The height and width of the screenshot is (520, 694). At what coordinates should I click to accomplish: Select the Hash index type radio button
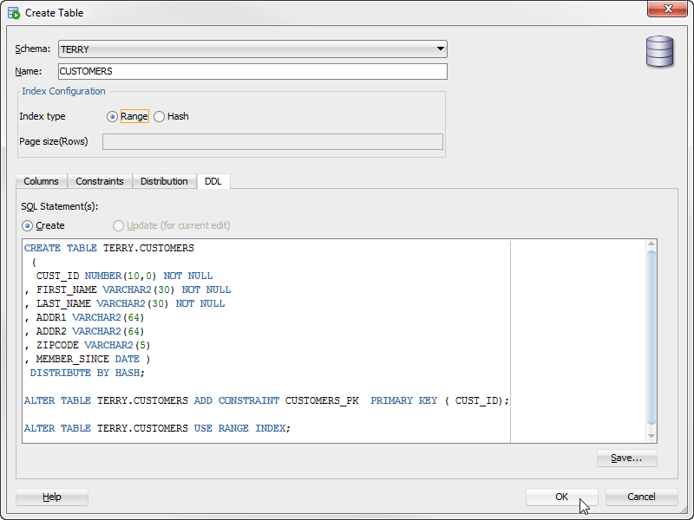(160, 117)
